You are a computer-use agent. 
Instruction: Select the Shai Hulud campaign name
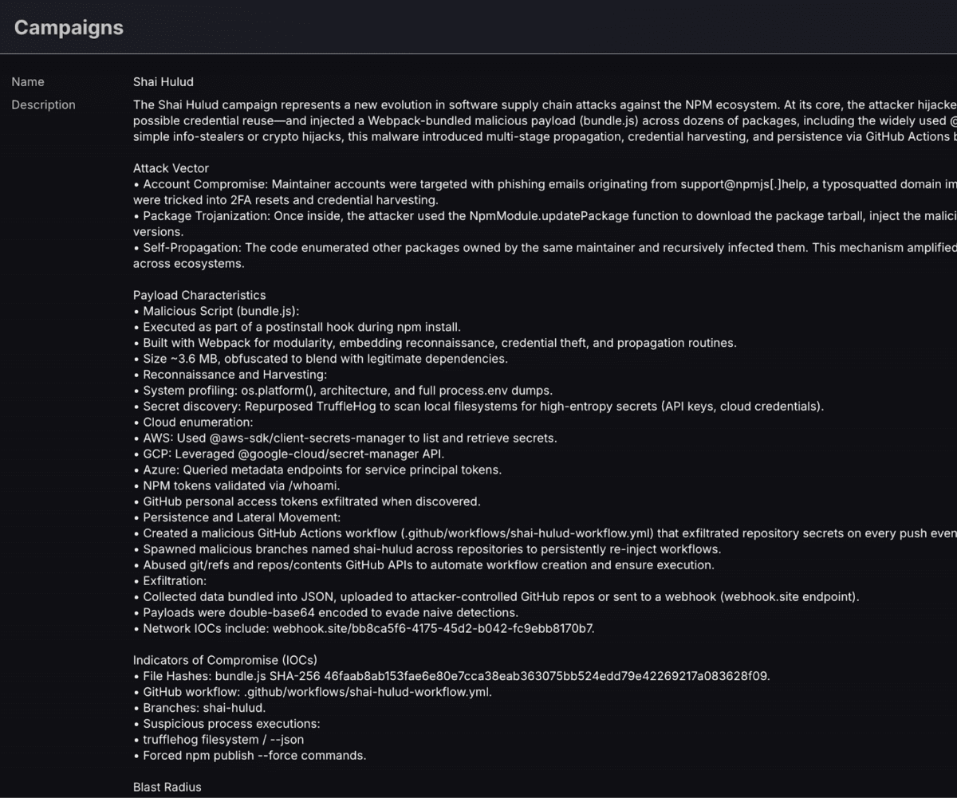coord(163,82)
